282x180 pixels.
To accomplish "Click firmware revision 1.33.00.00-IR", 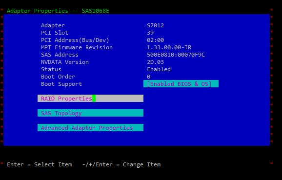I will click(x=169, y=47).
